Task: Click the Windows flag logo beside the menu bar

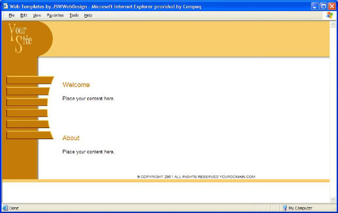Action: [x=330, y=15]
